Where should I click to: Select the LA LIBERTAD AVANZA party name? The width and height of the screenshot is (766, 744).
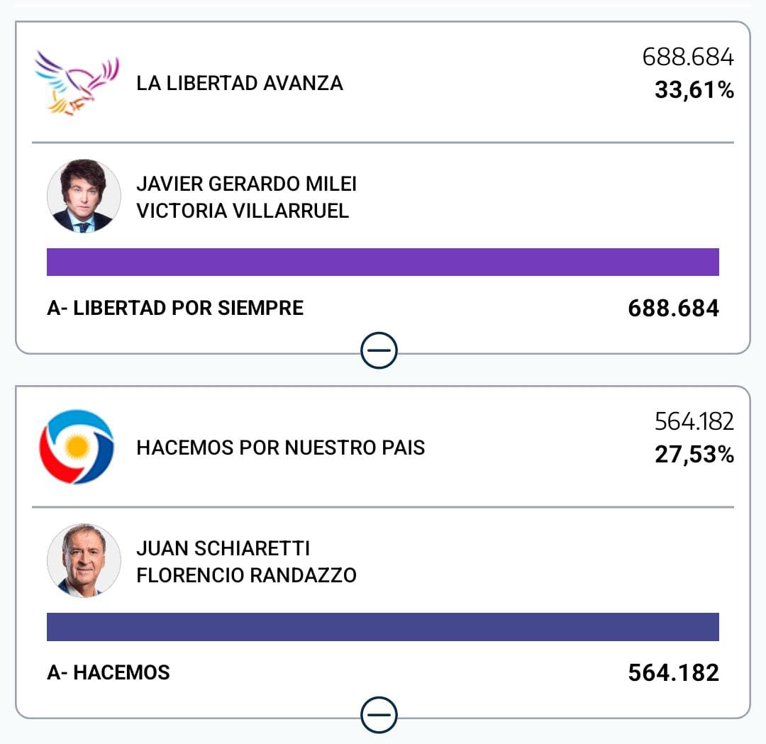(240, 84)
